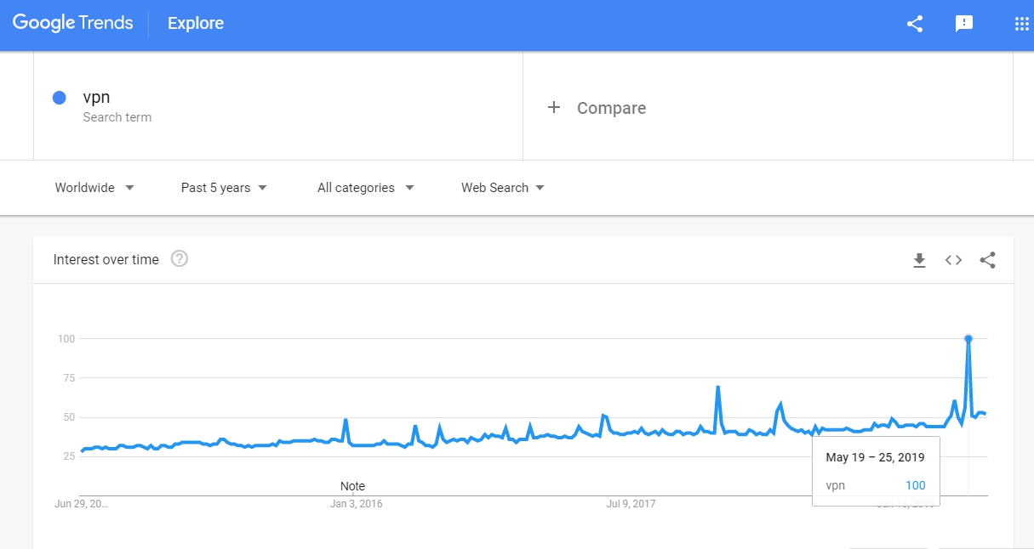Viewport: 1034px width, 549px height.
Task: Expand the Worldwide region dropdown
Action: [94, 188]
